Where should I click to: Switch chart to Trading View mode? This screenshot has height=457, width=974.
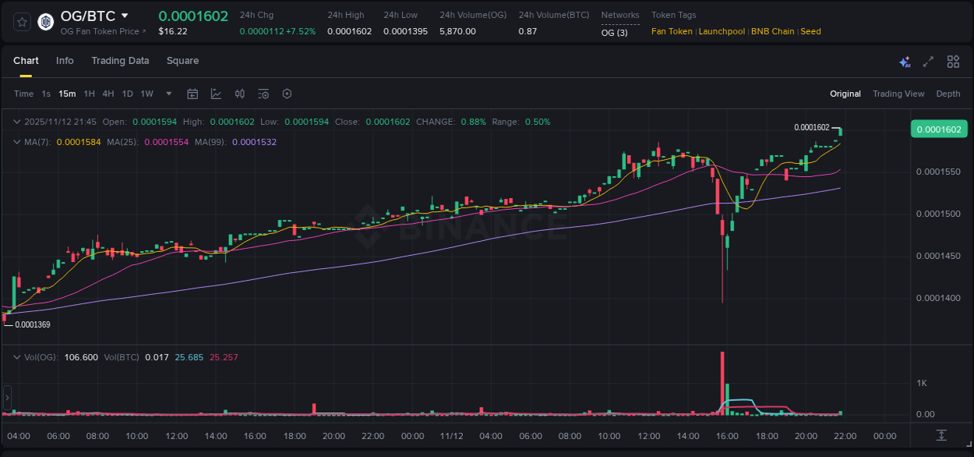pos(898,93)
